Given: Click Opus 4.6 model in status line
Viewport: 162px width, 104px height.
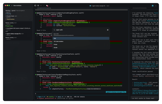Looking at the screenshot, I should (41, 97).
